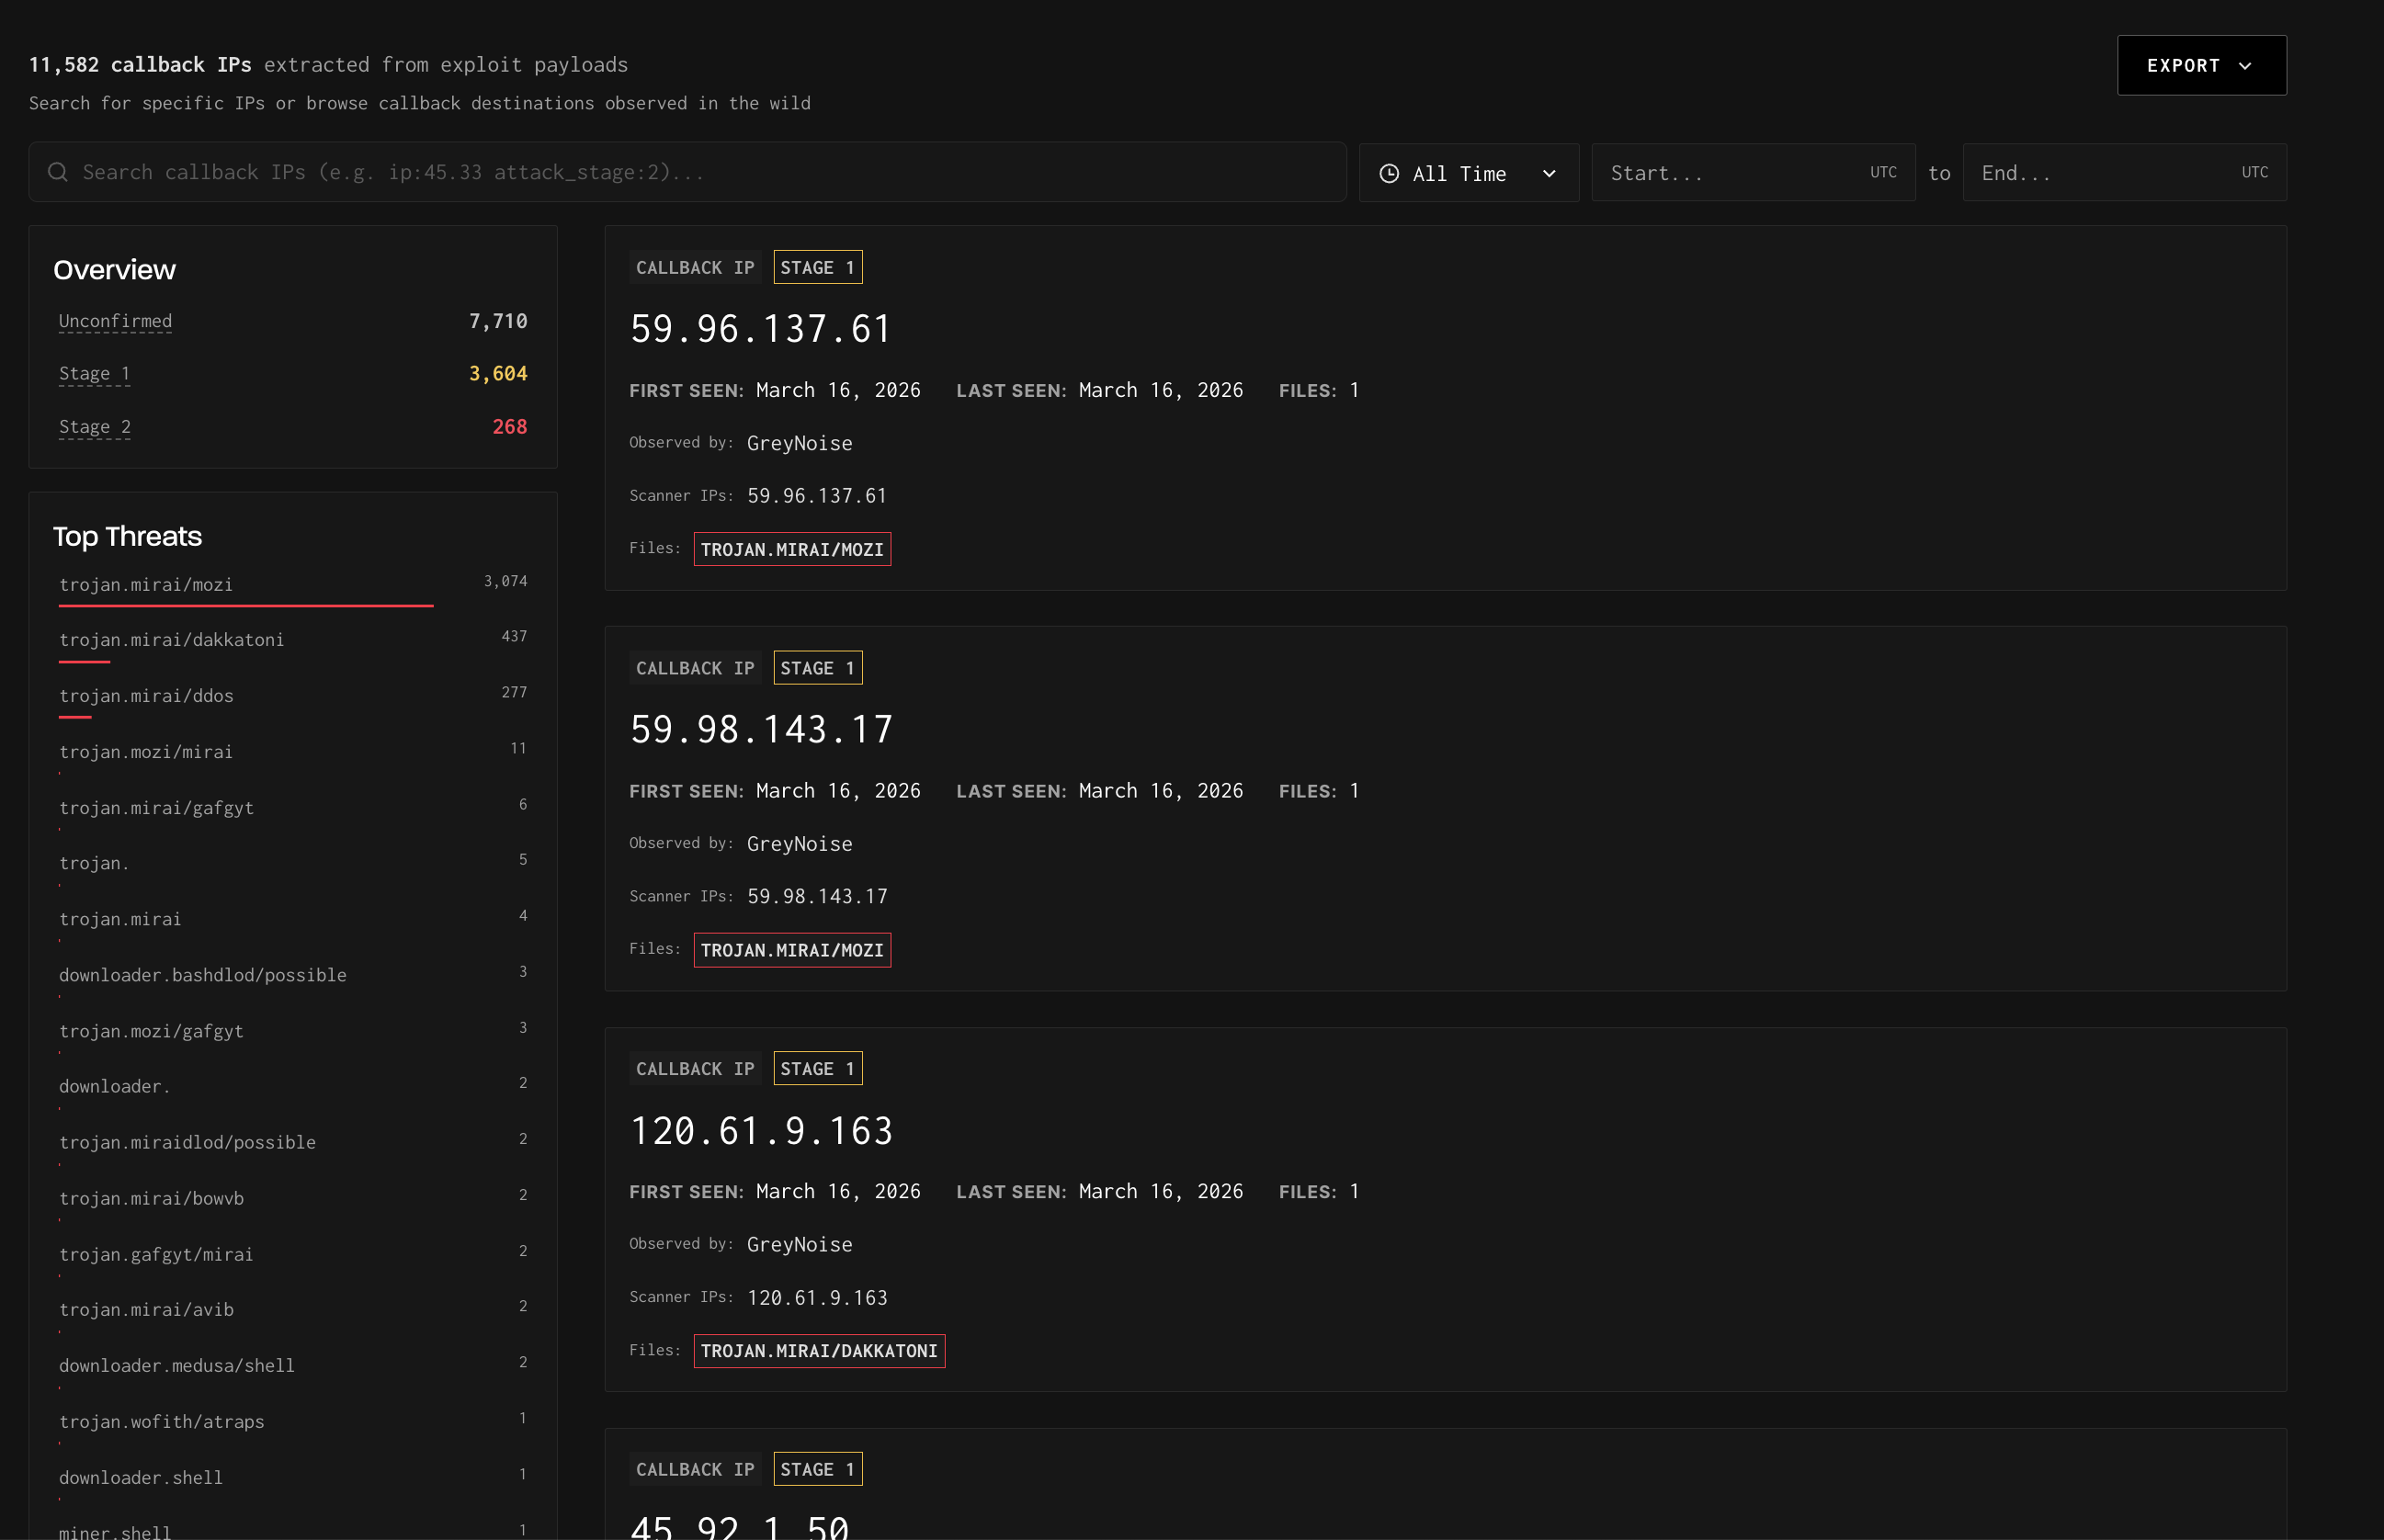The height and width of the screenshot is (1540, 2384).
Task: Select trojan.mirai/ddos threat entry
Action: (146, 696)
